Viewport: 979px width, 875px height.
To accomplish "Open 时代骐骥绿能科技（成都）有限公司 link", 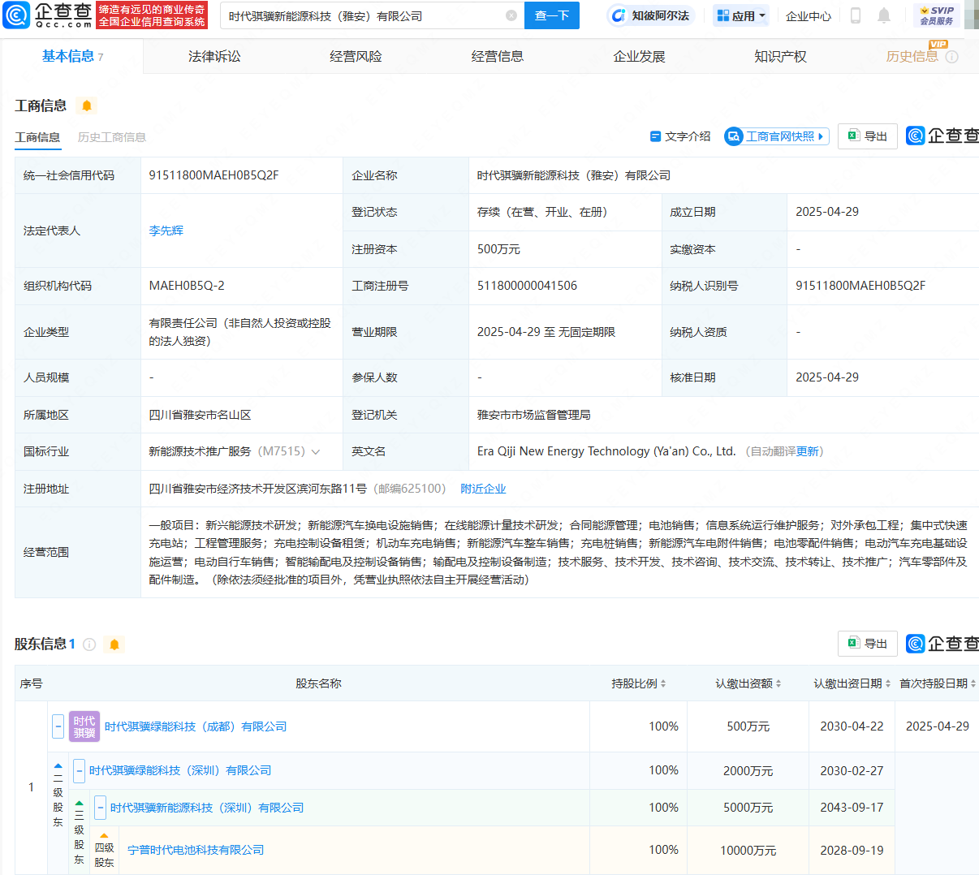I will (196, 726).
